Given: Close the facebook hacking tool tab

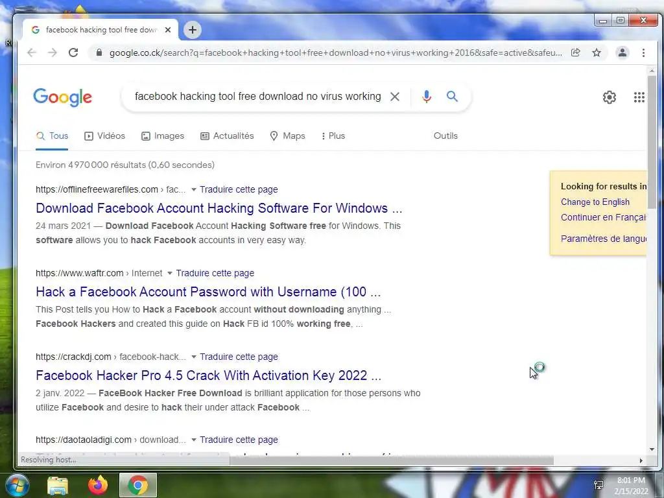Looking at the screenshot, I should (168, 30).
